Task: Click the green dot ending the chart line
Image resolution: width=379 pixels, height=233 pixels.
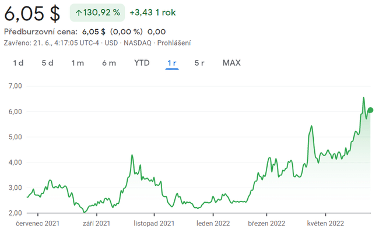Action: click(371, 110)
